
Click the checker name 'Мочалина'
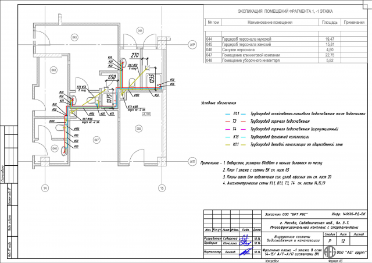click(x=230, y=243)
